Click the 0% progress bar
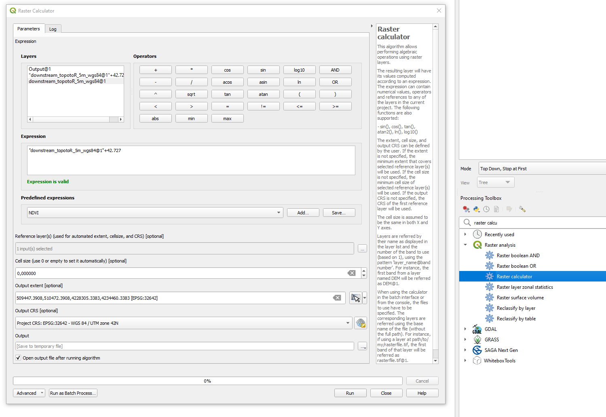The height and width of the screenshot is (417, 606). tap(208, 381)
